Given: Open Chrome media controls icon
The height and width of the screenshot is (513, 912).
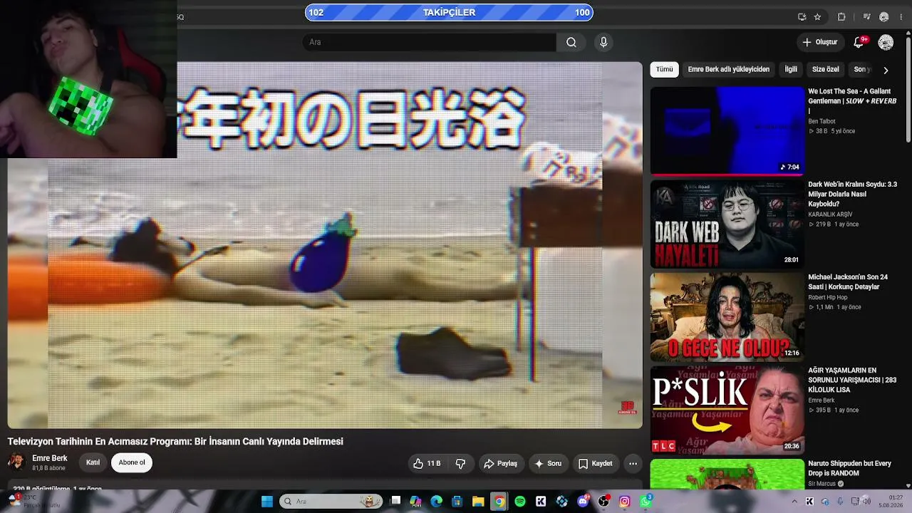Looking at the screenshot, I should tap(866, 17).
